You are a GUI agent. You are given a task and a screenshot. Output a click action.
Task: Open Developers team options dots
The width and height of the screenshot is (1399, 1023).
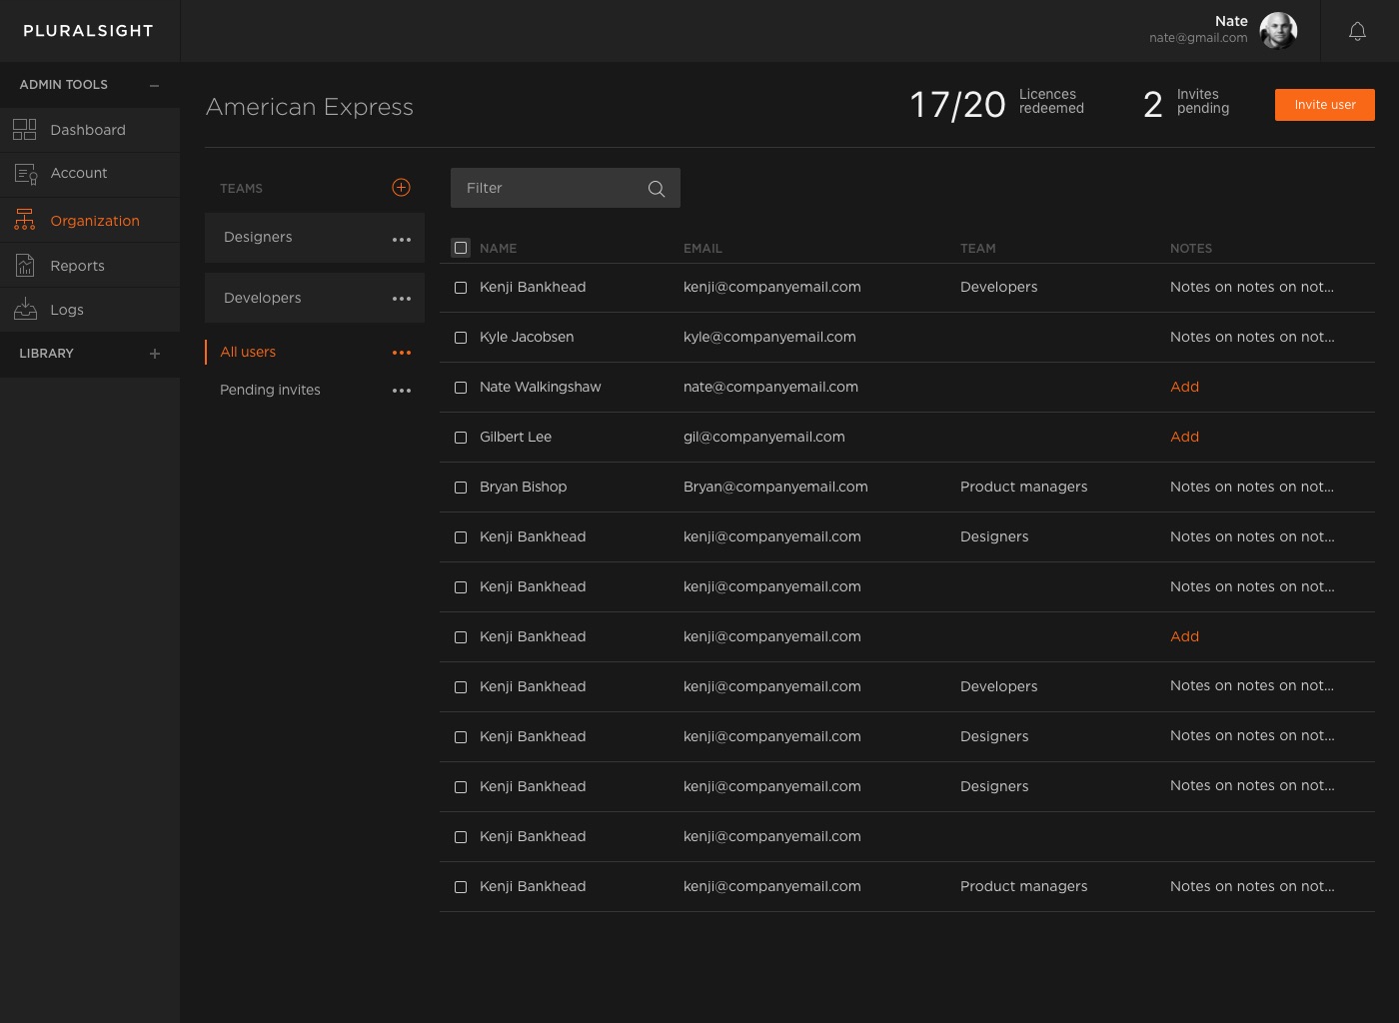pyautogui.click(x=402, y=299)
